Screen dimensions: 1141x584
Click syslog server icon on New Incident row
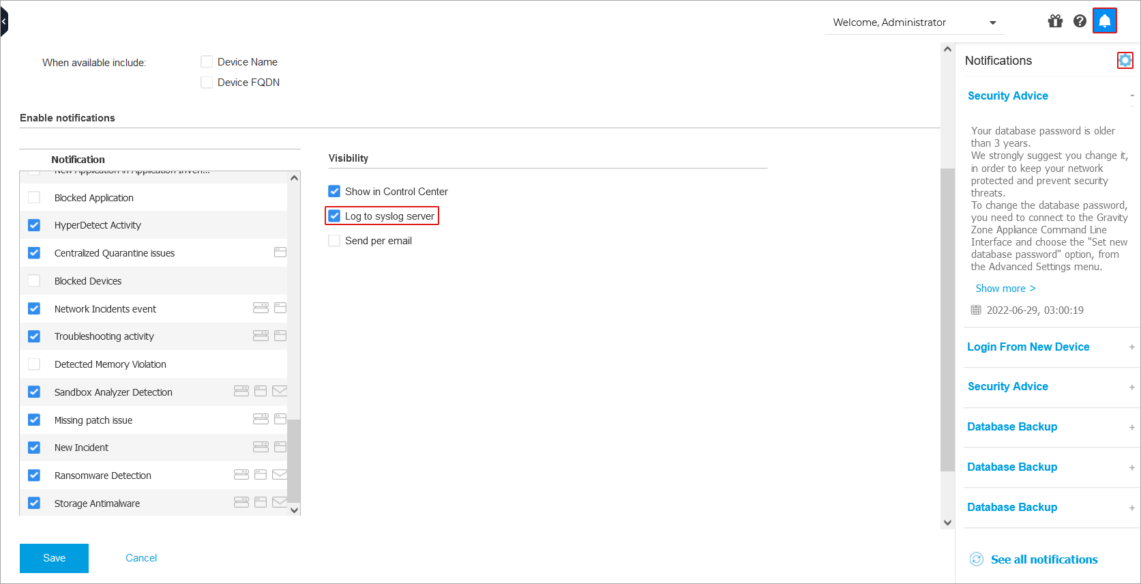[x=261, y=447]
